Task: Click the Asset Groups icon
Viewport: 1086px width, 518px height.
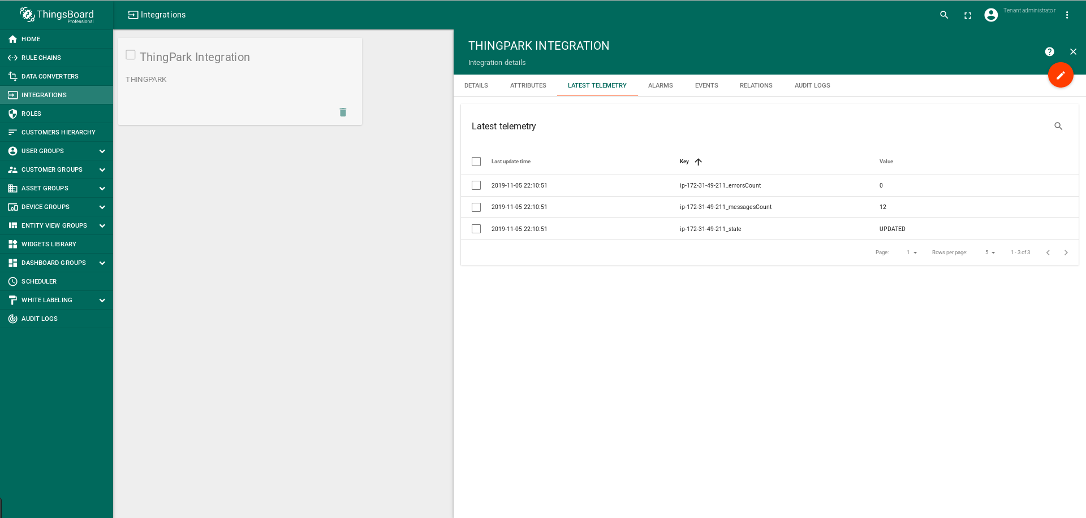Action: (12, 188)
